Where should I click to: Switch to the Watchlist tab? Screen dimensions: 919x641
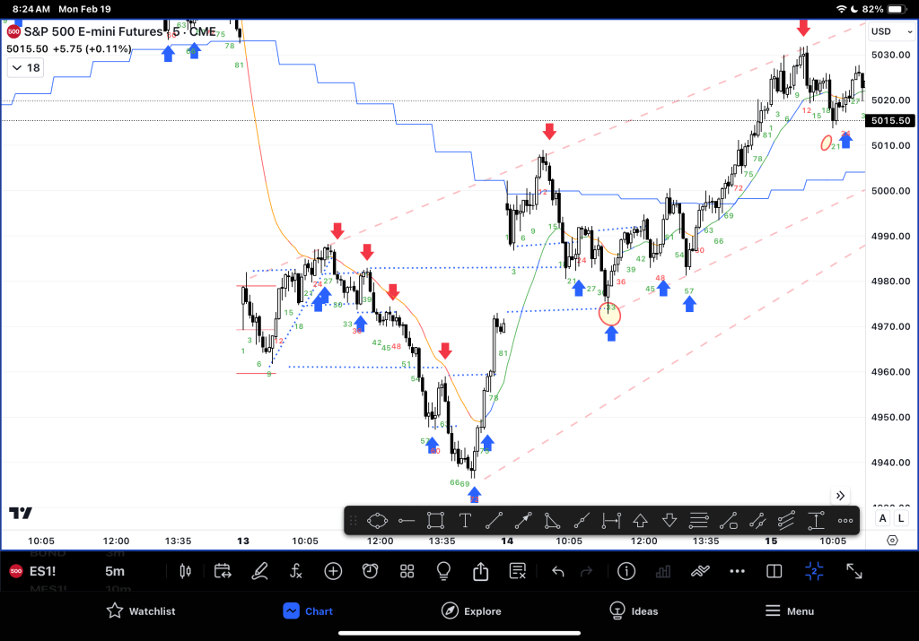pos(140,611)
